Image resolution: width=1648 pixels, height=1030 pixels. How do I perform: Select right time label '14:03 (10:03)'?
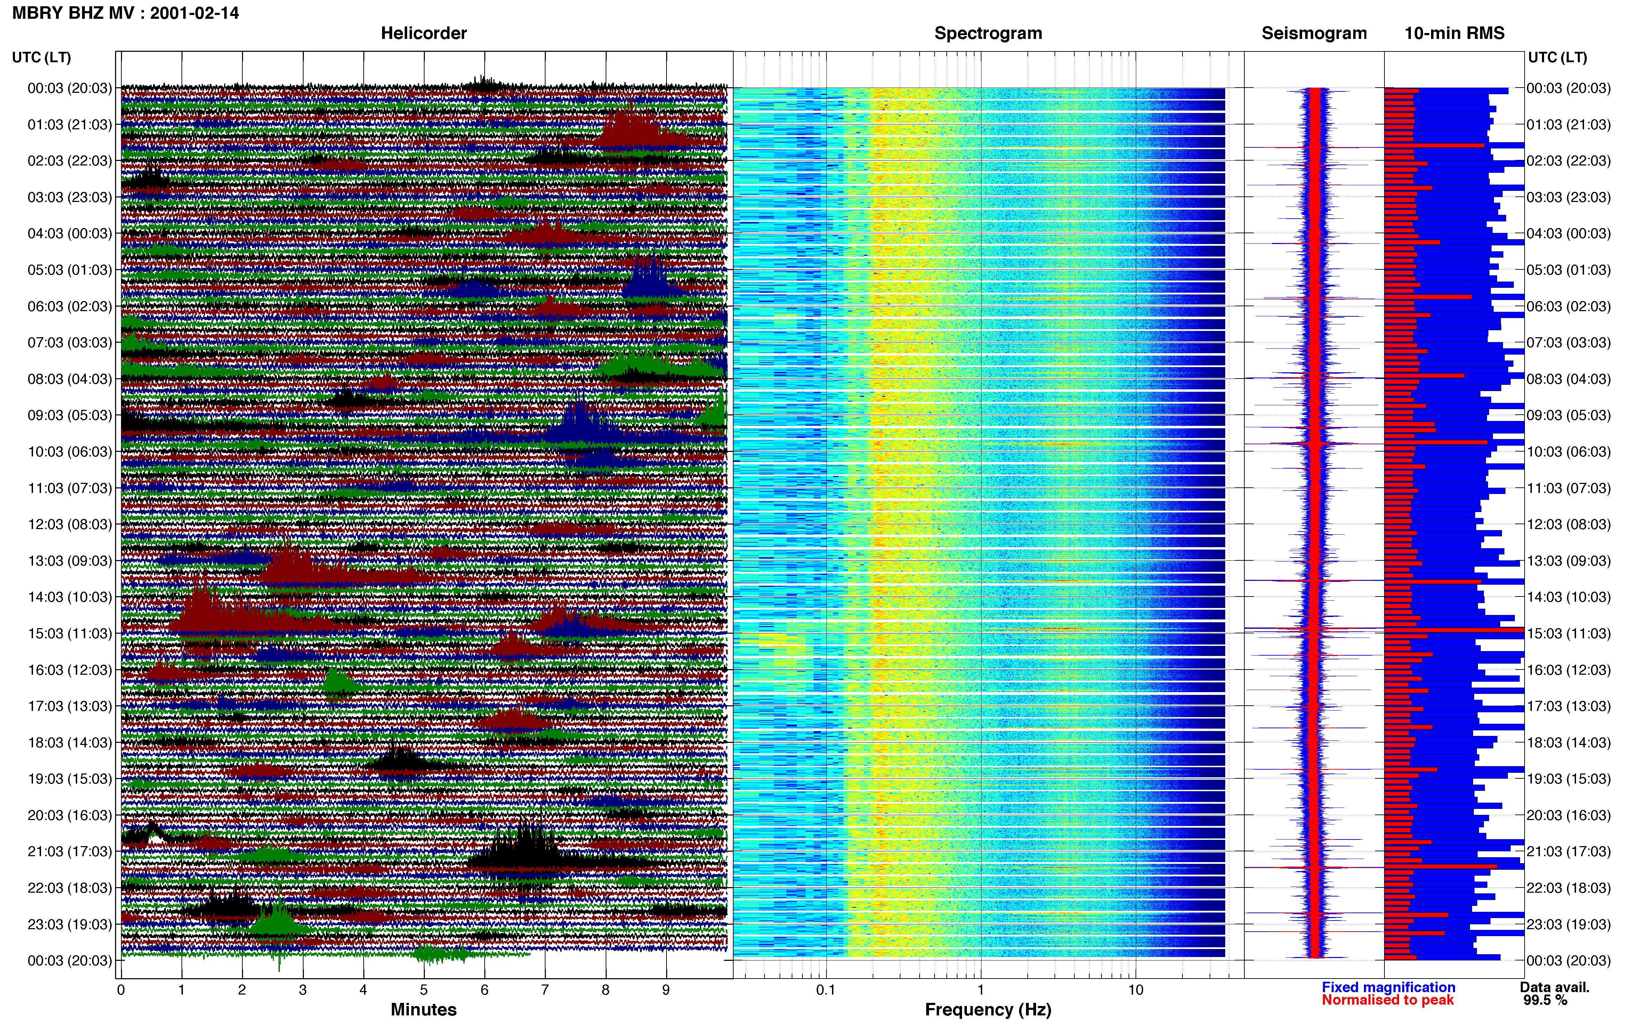[x=1569, y=598]
